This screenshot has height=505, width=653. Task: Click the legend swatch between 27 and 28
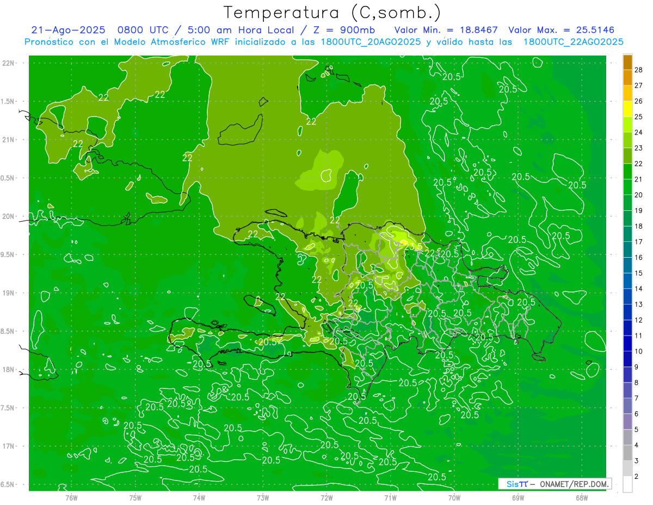(x=627, y=77)
